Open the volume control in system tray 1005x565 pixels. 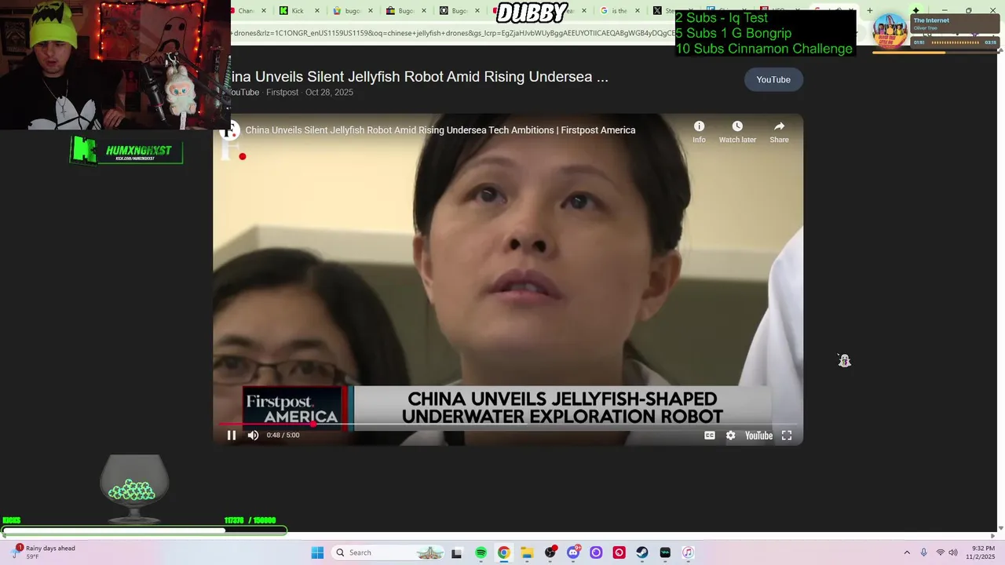click(953, 552)
